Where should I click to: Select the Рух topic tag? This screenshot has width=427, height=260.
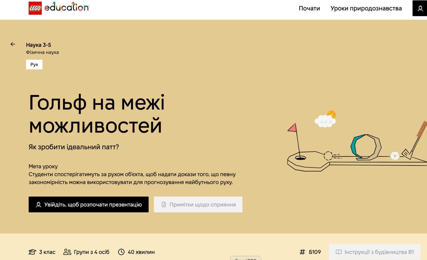pos(34,64)
